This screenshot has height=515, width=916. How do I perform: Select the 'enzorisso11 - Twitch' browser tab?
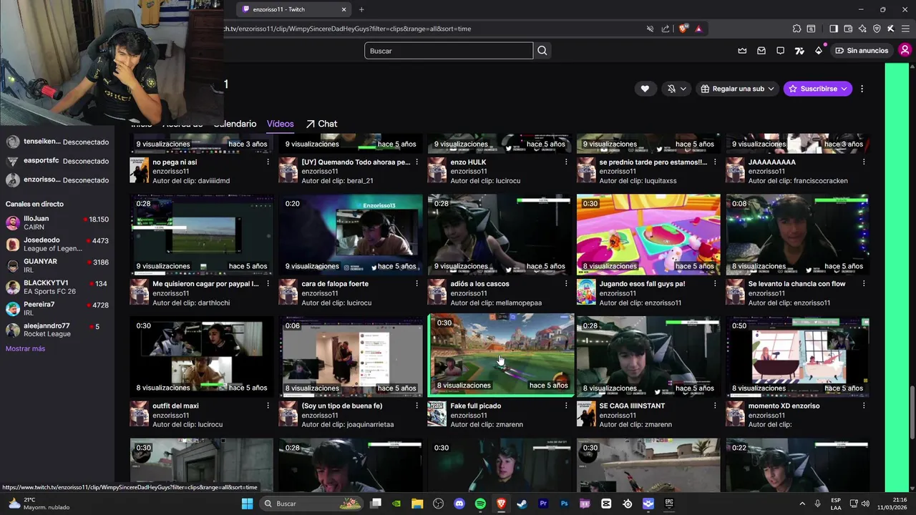(x=292, y=9)
